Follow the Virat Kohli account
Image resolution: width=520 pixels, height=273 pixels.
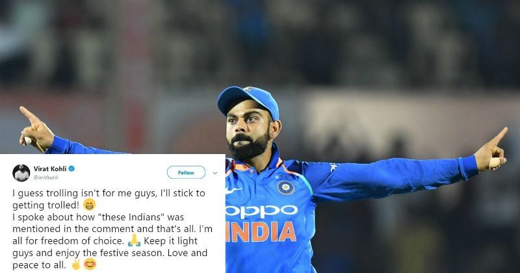pos(186,172)
